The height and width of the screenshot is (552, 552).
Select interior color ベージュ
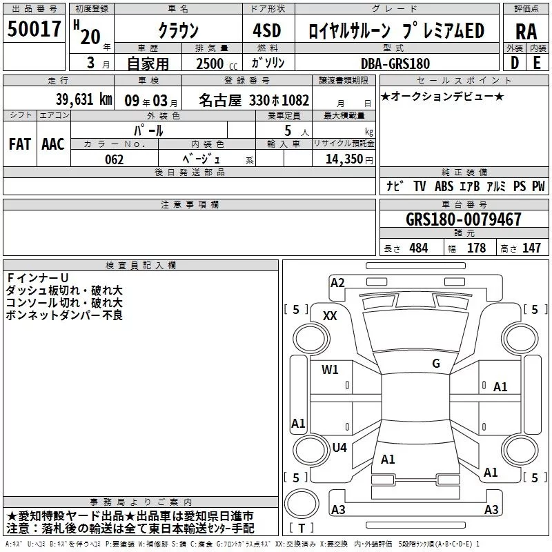tap(201, 159)
